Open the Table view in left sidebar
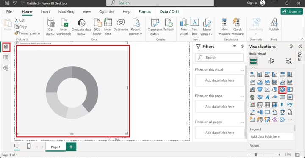This screenshot has width=305, height=158. point(6,57)
